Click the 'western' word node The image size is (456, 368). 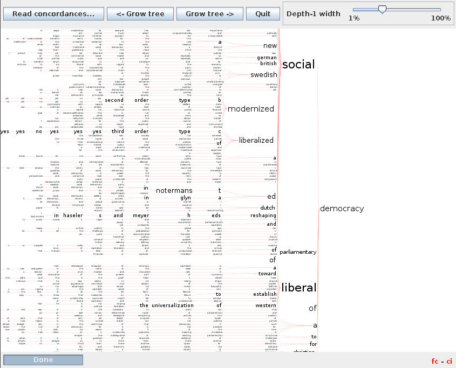click(266, 305)
